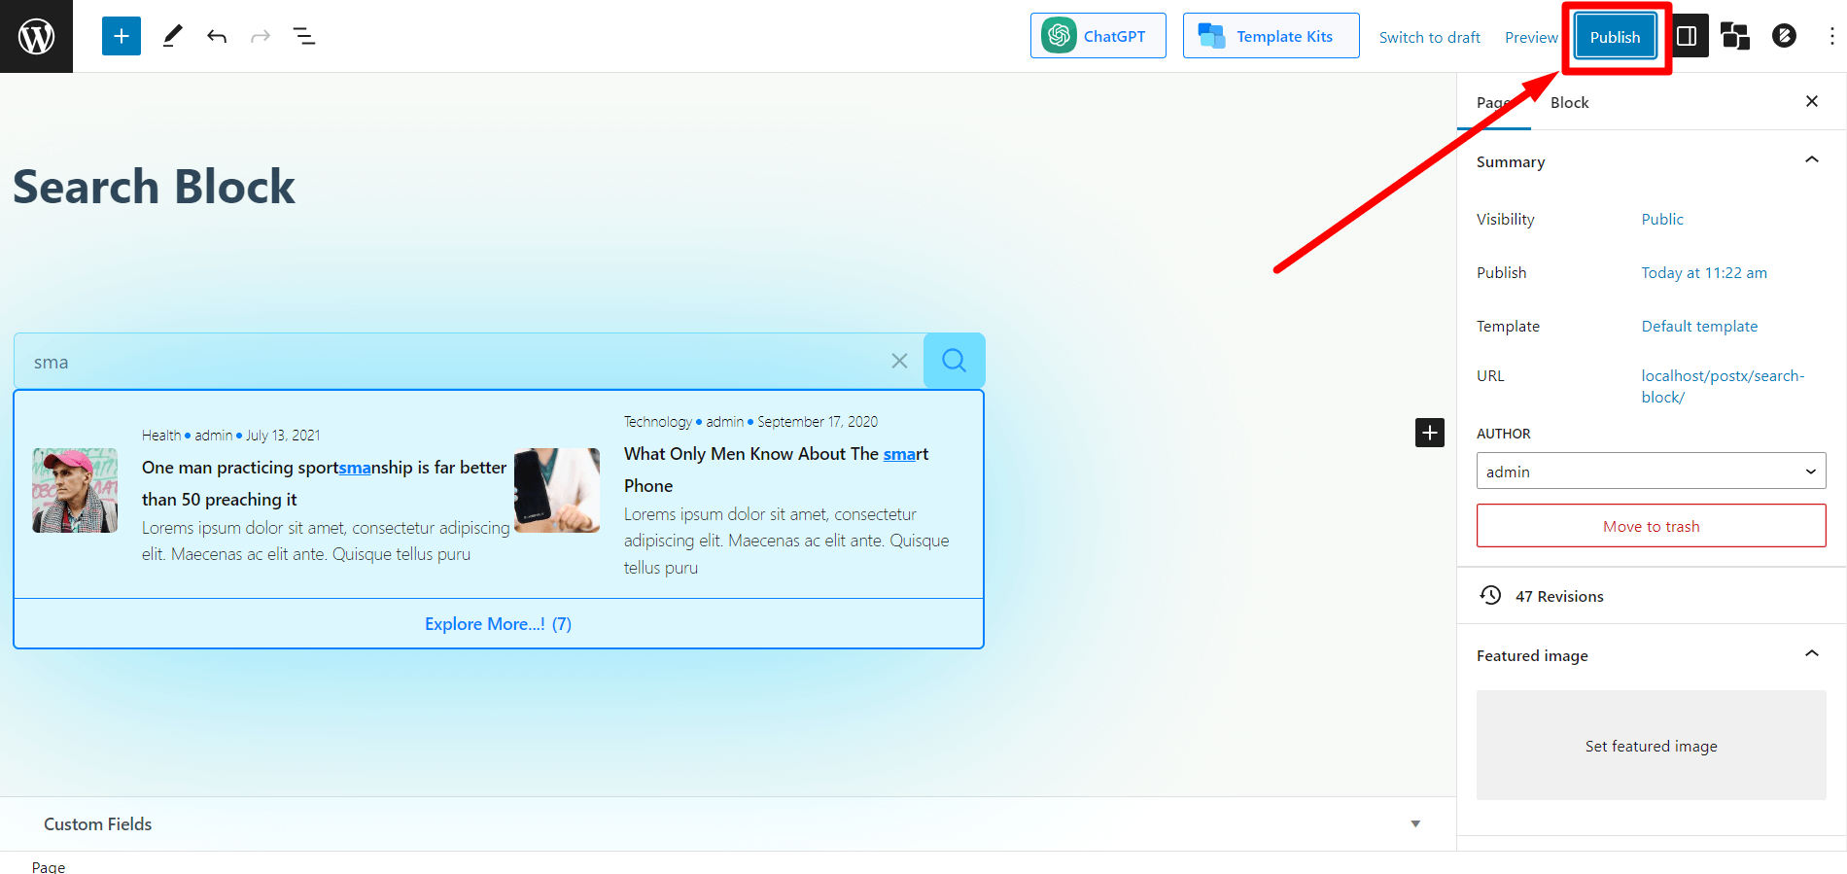Open Template Kits library

pyautogui.click(x=1272, y=36)
